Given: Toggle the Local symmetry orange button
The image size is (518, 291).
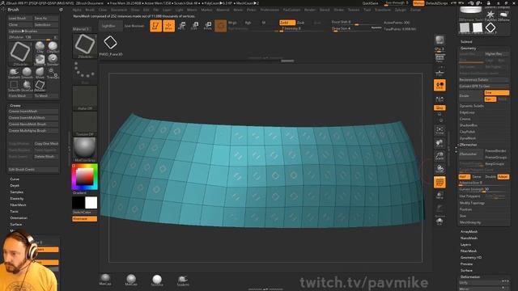Looking at the screenshot, I should 439,85.
